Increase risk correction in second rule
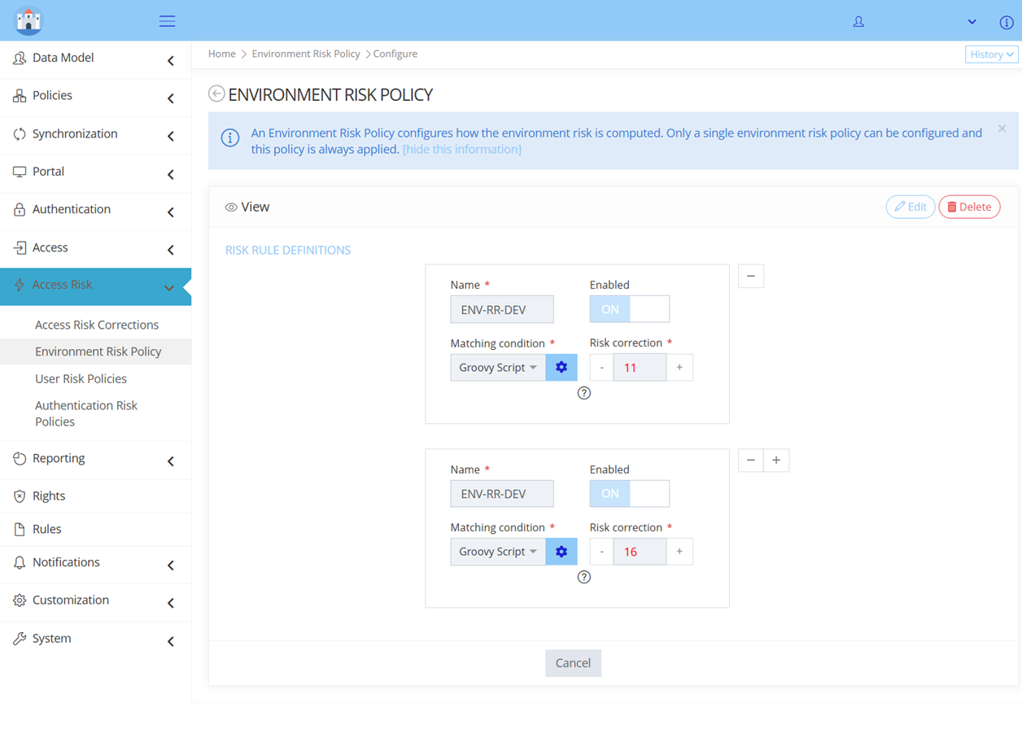Viewport: 1022px width, 729px height. point(679,552)
